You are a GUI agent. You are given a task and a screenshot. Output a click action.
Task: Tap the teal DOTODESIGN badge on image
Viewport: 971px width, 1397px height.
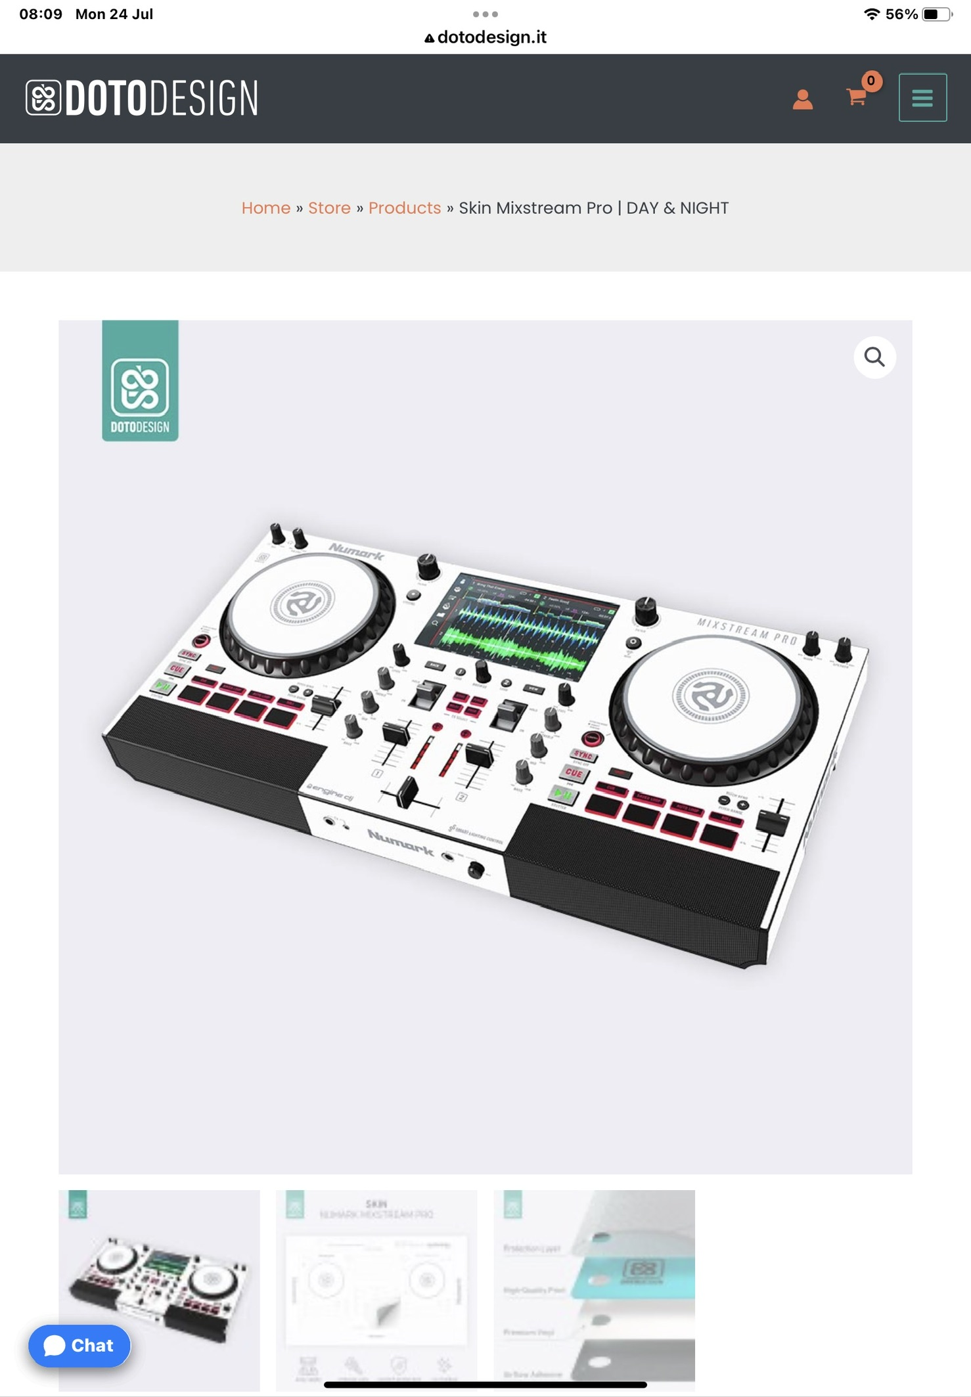pyautogui.click(x=140, y=380)
